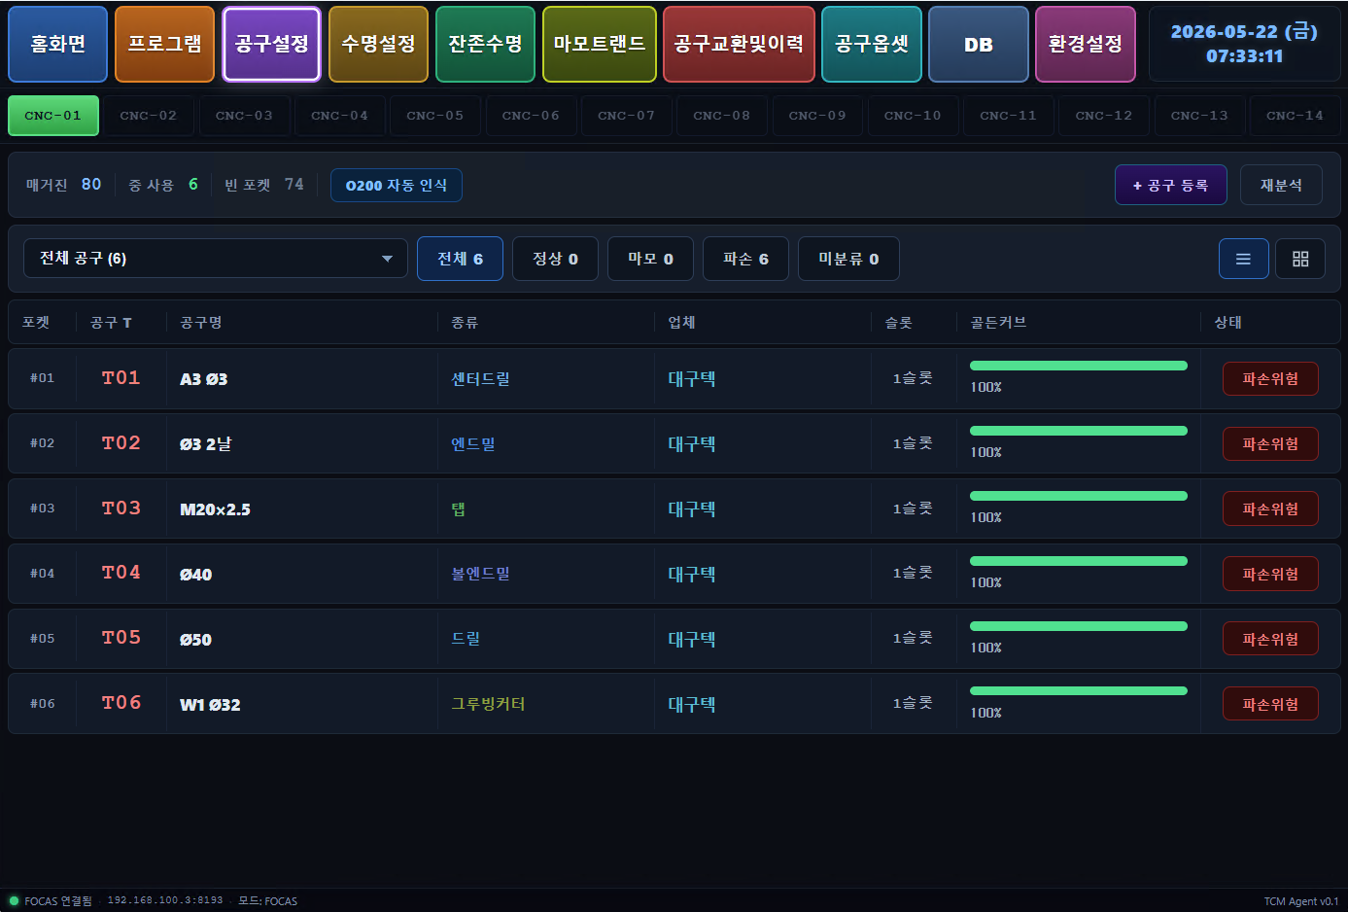This screenshot has height=912, width=1348.
Task: Open the 프로그램 menu
Action: click(x=165, y=44)
